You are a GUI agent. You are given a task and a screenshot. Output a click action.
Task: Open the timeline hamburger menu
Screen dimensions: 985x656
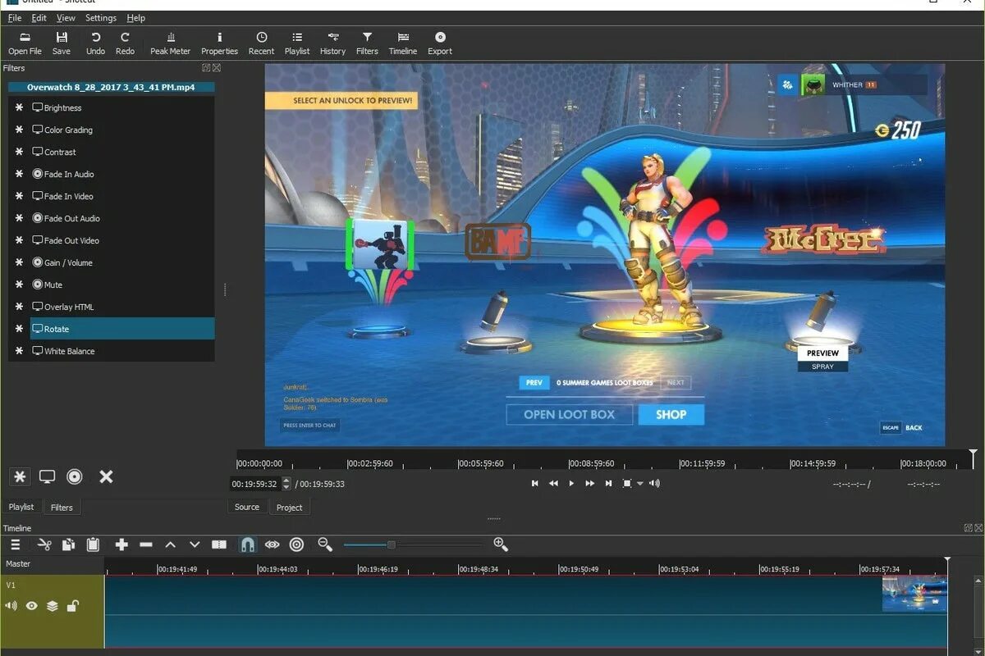15,544
